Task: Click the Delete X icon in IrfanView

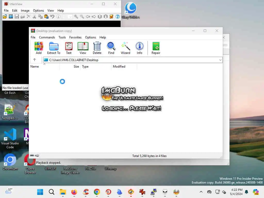Action: click(29, 16)
